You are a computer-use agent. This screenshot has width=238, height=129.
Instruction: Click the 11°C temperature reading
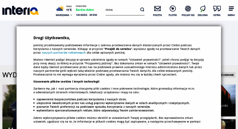tap(69, 10)
